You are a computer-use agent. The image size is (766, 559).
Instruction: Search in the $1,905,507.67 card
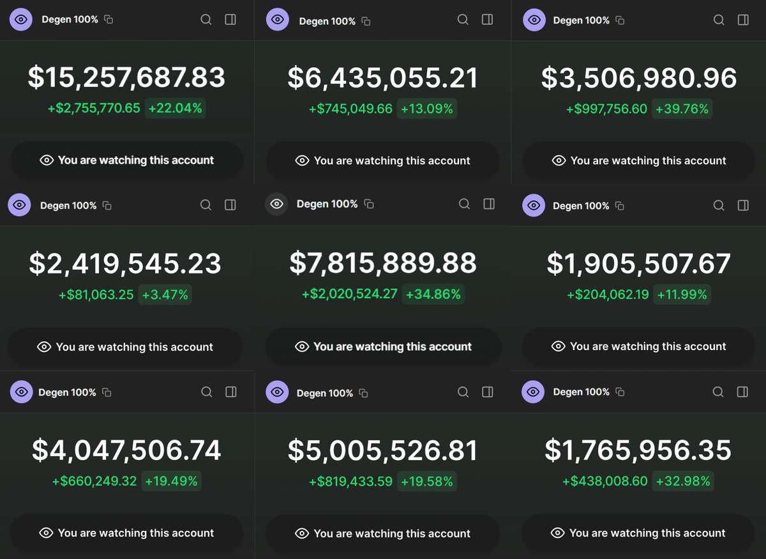(719, 205)
